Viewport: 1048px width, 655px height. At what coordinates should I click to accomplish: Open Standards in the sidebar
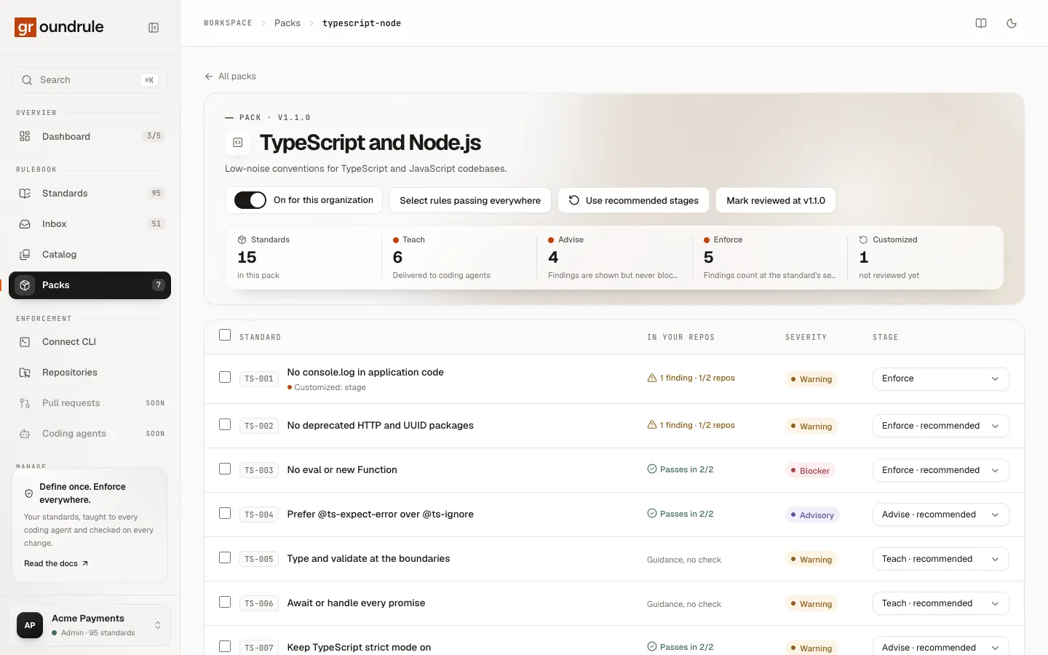point(90,193)
